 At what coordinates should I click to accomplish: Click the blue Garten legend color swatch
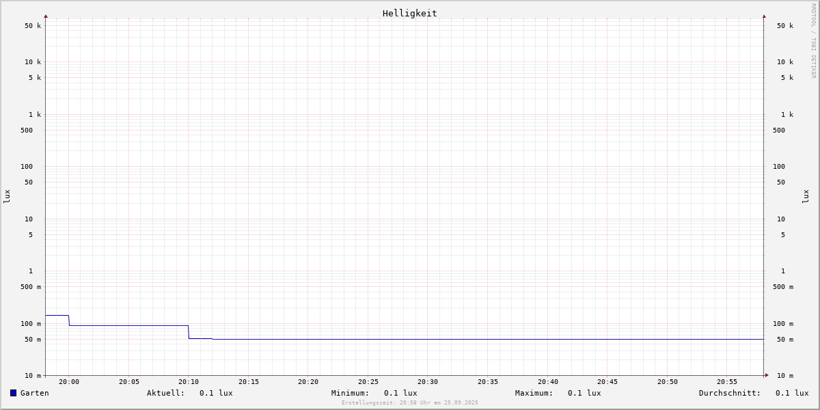pos(13,393)
